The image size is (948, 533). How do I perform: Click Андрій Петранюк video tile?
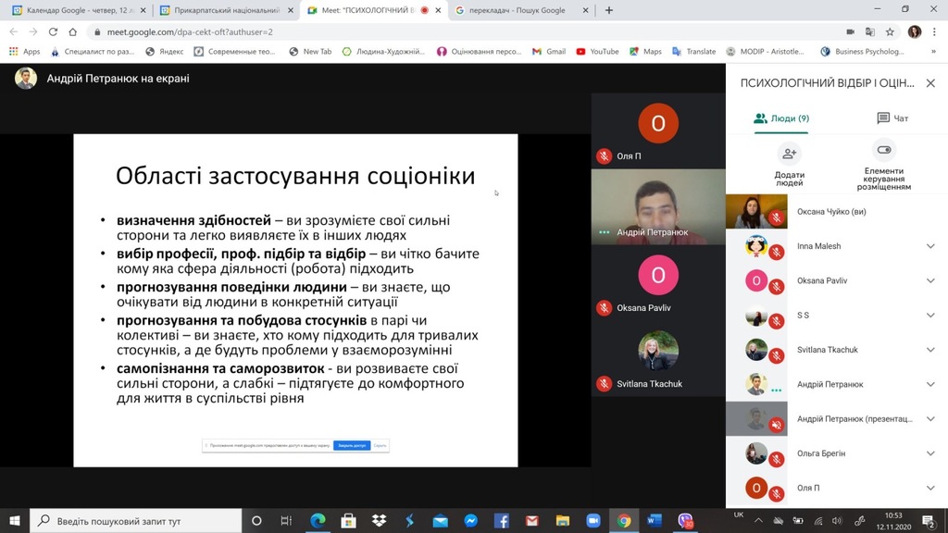pos(658,208)
